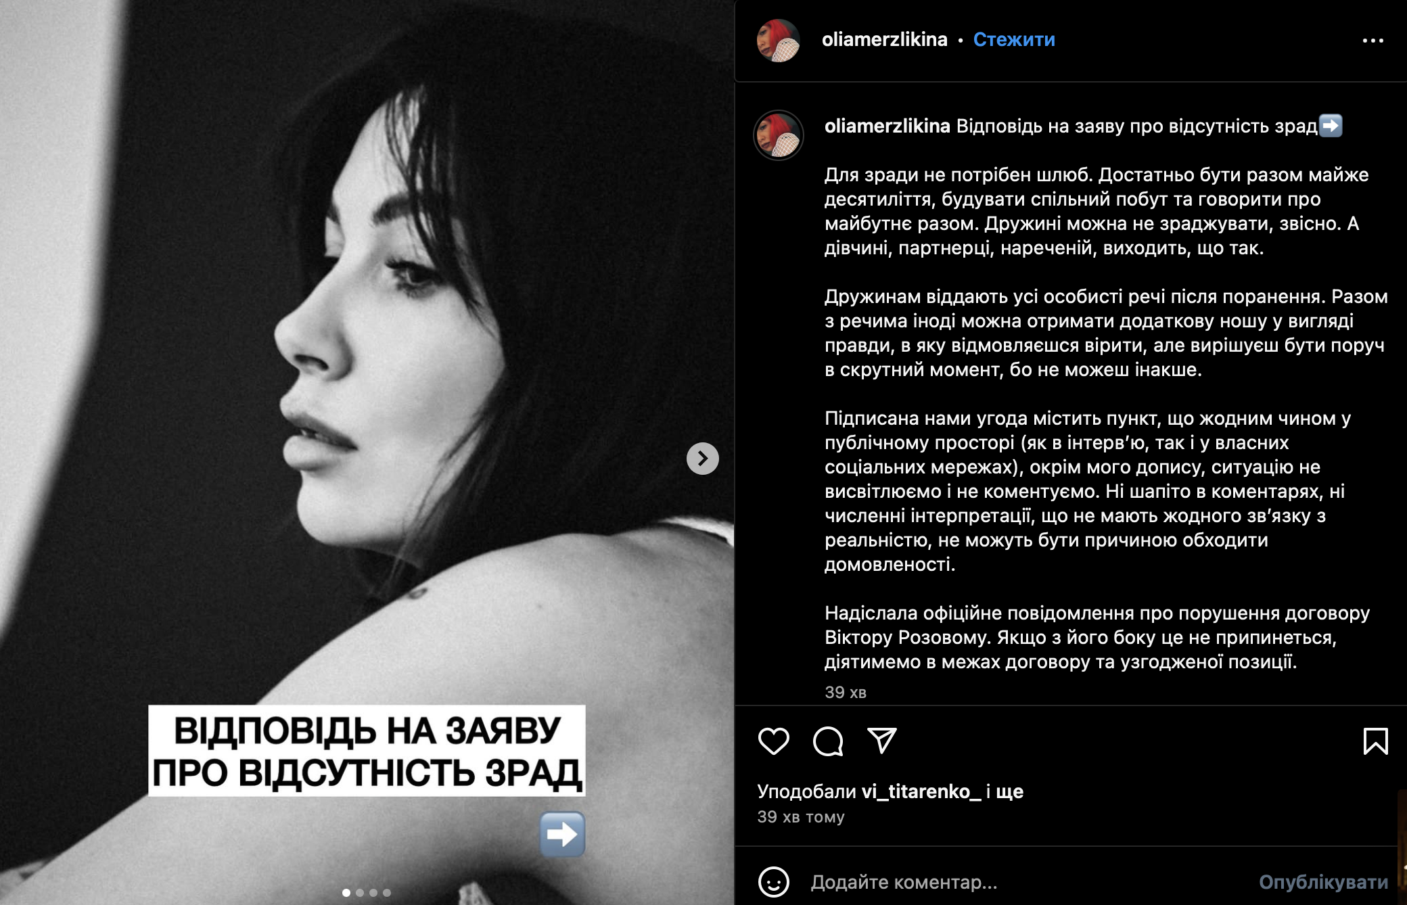Screen dimensions: 1407x905
Task: Share the post with paper plane icon
Action: [882, 741]
